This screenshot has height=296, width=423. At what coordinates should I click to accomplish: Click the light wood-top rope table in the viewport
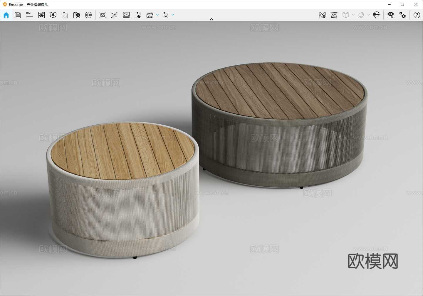pyautogui.click(x=123, y=190)
